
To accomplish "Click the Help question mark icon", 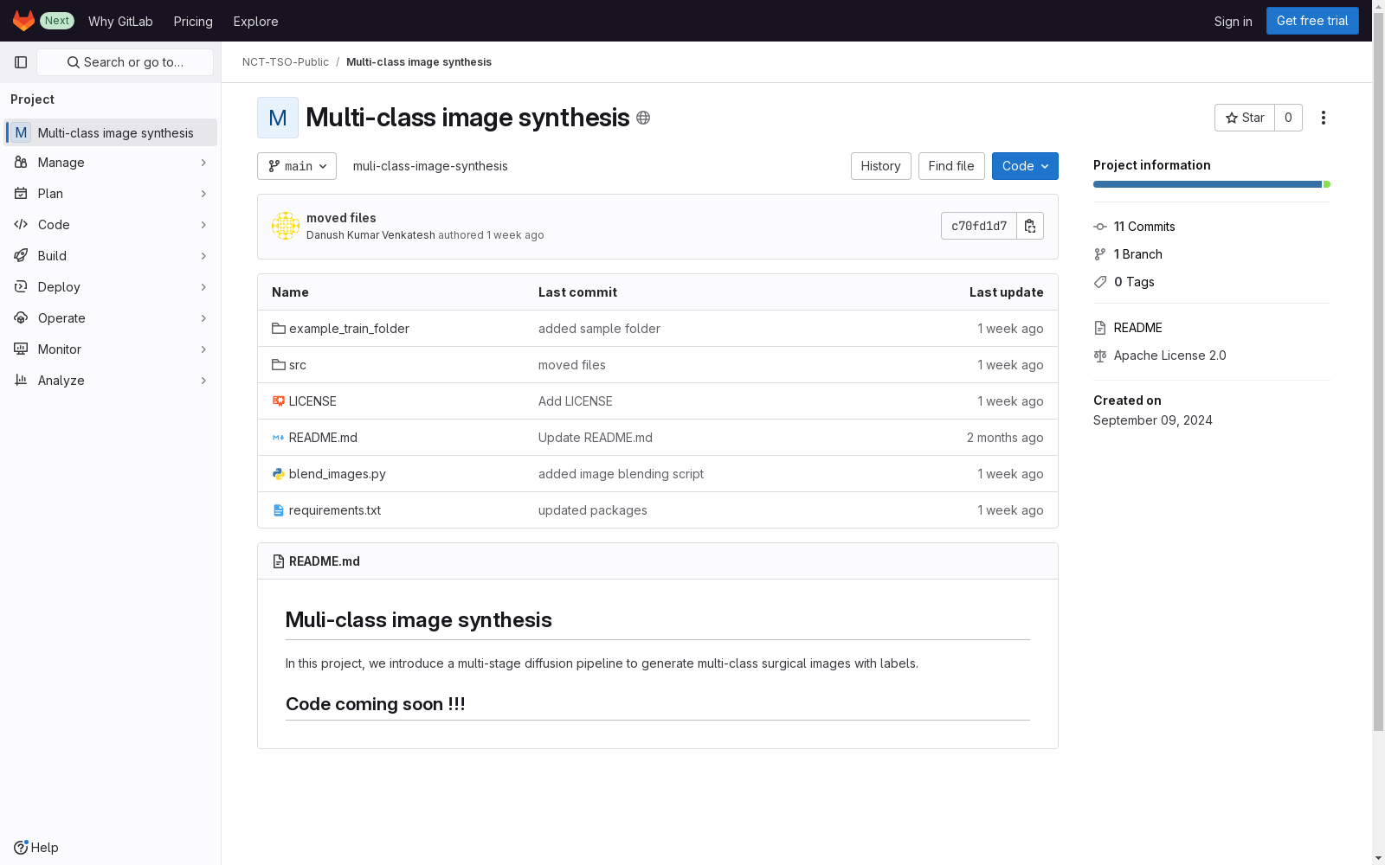I will (21, 848).
